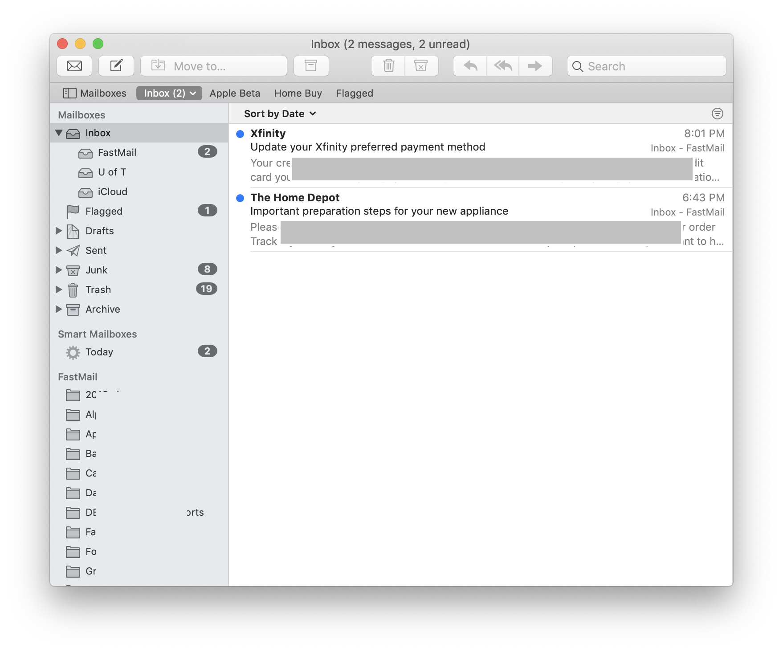
Task: Click the Today smart mailbox gear icon
Action: (x=73, y=353)
